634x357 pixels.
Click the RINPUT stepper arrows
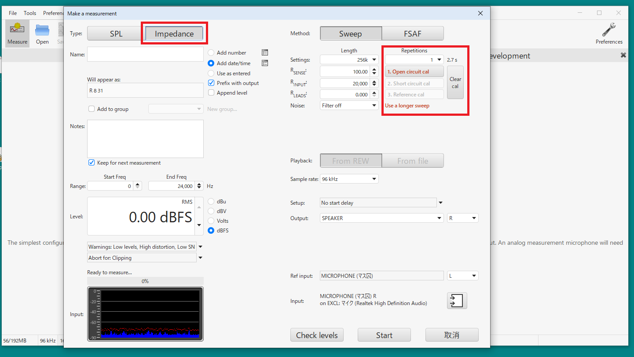[x=374, y=83]
